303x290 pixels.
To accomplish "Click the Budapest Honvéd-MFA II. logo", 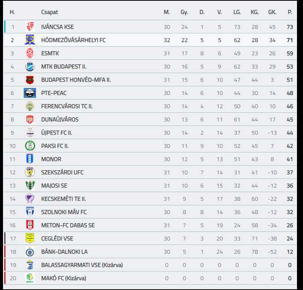I will point(30,80).
